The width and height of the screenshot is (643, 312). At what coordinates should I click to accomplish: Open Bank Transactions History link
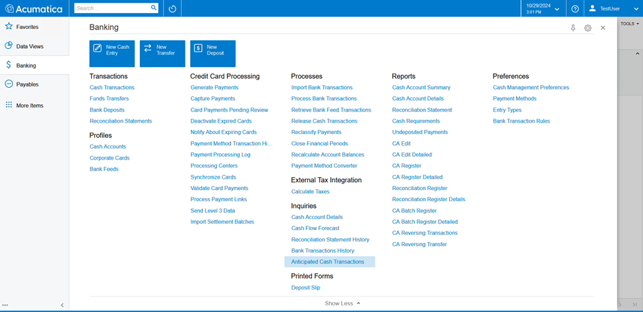[x=322, y=251]
